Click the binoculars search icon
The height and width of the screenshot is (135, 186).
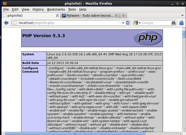173,23
